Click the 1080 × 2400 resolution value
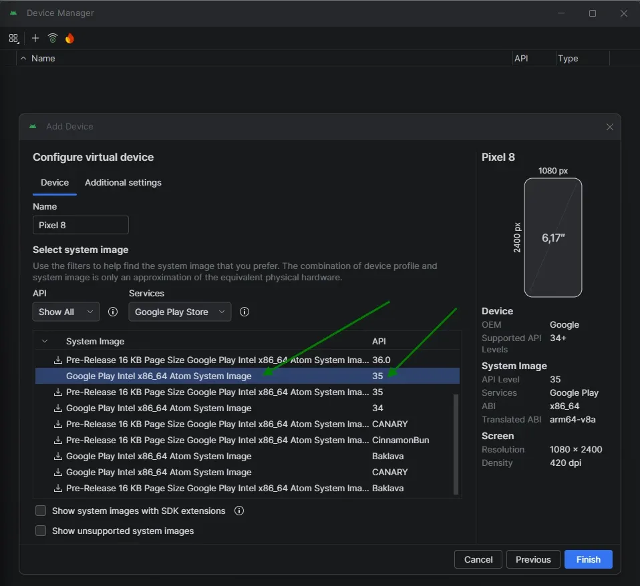The image size is (640, 586). pyautogui.click(x=575, y=449)
